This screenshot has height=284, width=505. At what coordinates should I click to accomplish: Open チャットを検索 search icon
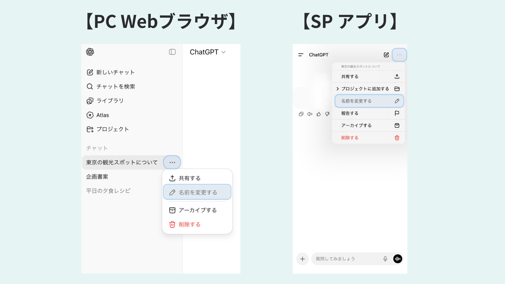(x=90, y=86)
